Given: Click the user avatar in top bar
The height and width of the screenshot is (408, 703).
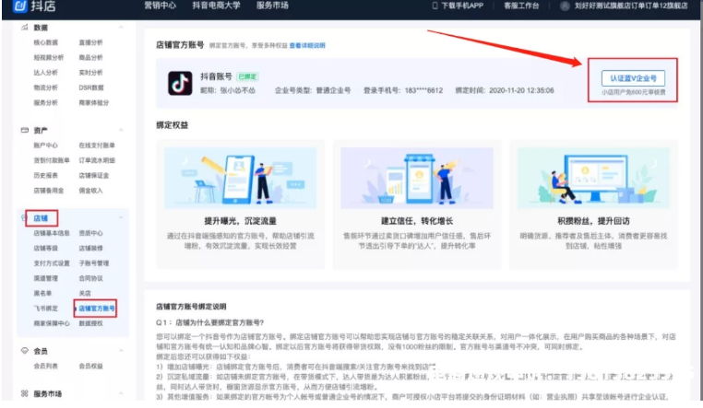Looking at the screenshot, I should pos(564,6).
